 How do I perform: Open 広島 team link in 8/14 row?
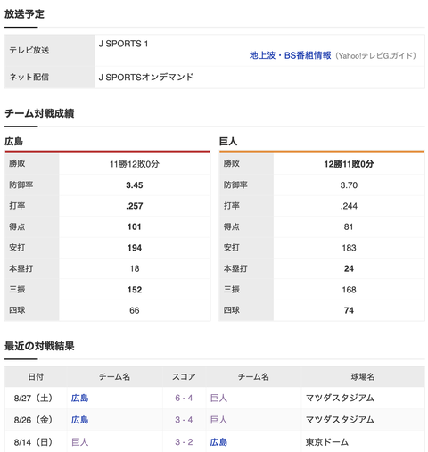click(218, 442)
